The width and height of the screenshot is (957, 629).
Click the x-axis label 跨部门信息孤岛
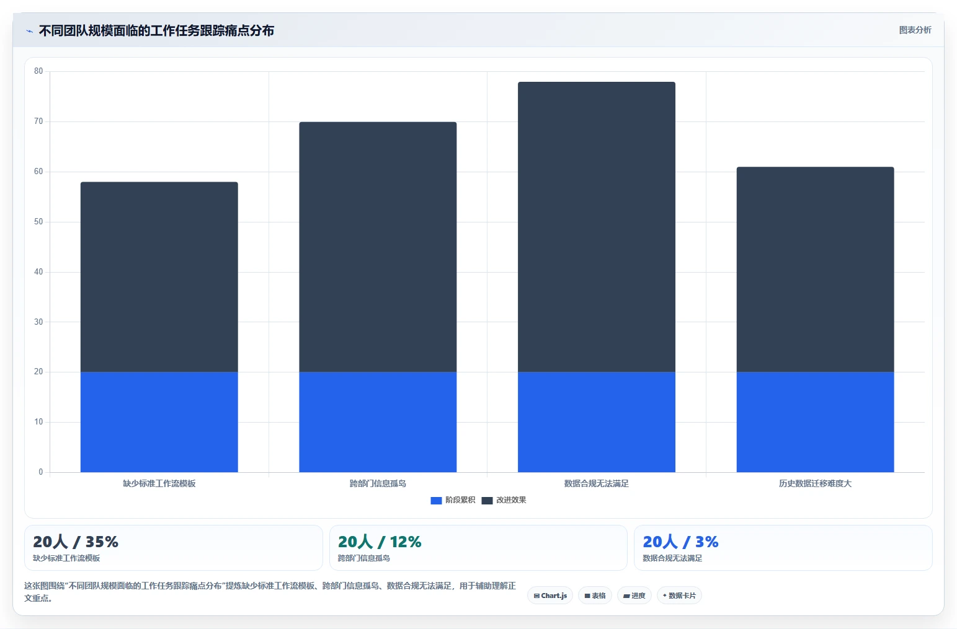pyautogui.click(x=378, y=483)
